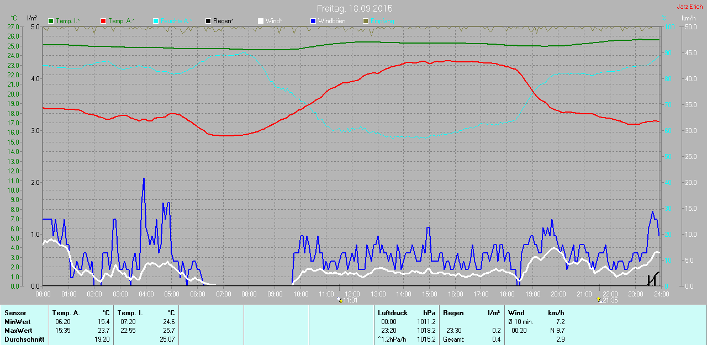This screenshot has width=707, height=345.
Task: Click the '11:31' time marker label
Action: click(350, 300)
